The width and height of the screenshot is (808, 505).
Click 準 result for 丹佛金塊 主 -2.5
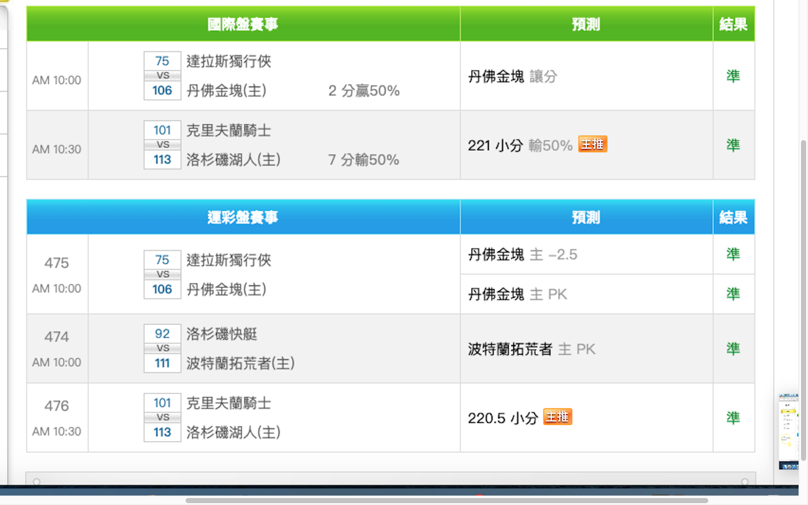click(733, 254)
